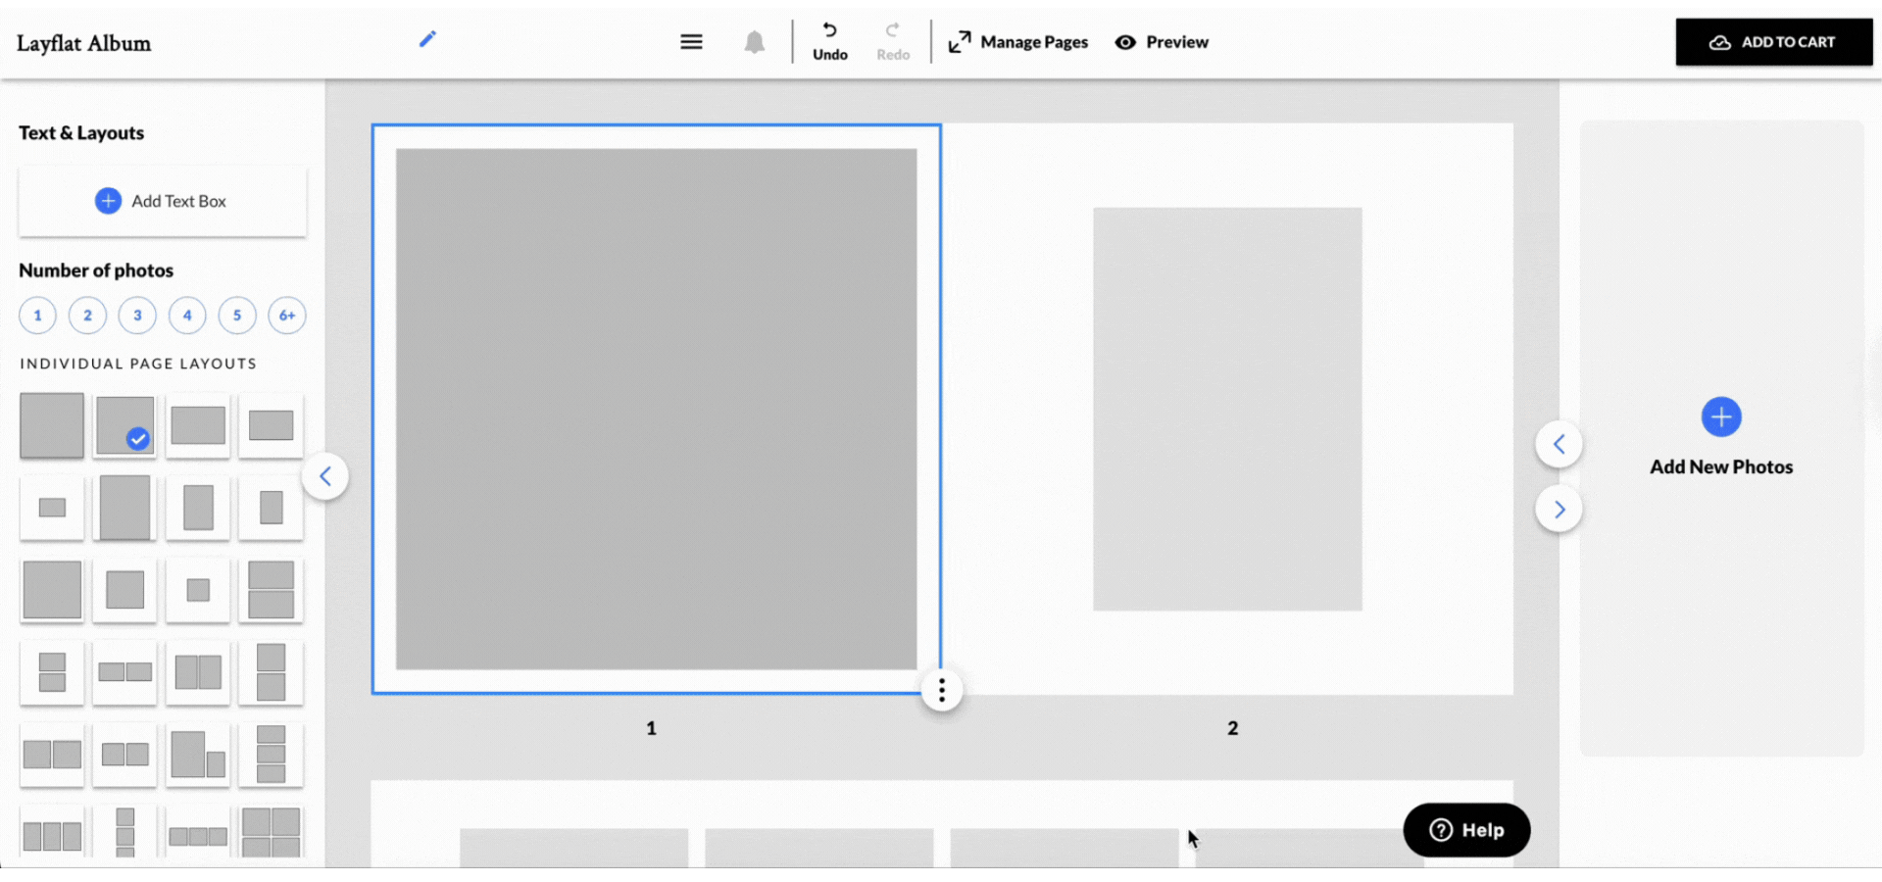The height and width of the screenshot is (882, 1882).
Task: Select the single full-page photo layout
Action: tap(51, 425)
